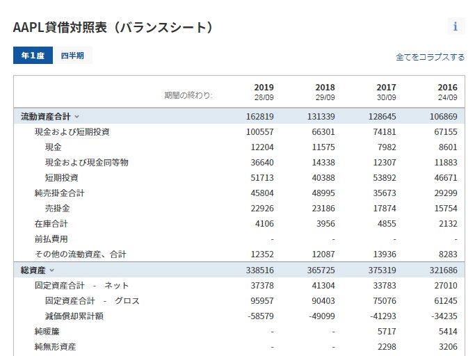This screenshot has height=356, width=475.
Task: Click the 2019 cash value 12204
Action: click(262, 147)
